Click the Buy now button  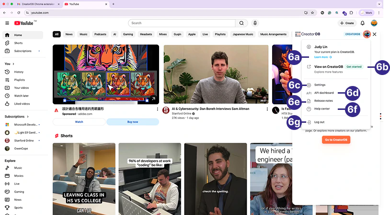click(133, 122)
